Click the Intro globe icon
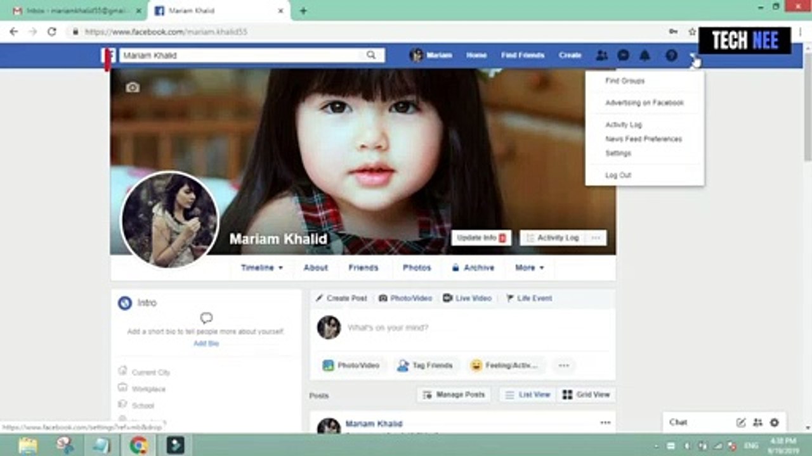This screenshot has width=812, height=456. (x=125, y=303)
